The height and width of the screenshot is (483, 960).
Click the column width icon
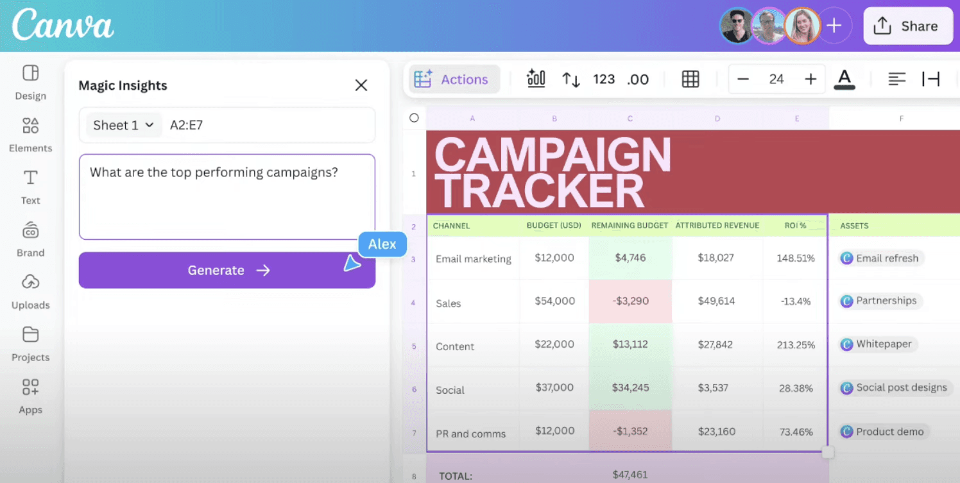[x=930, y=80]
